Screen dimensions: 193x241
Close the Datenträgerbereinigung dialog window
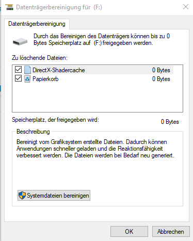click(186, 7)
